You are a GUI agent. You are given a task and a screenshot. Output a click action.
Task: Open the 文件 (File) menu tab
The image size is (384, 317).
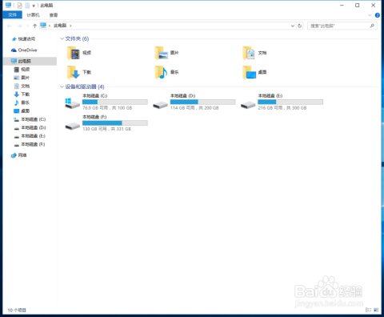coord(12,15)
